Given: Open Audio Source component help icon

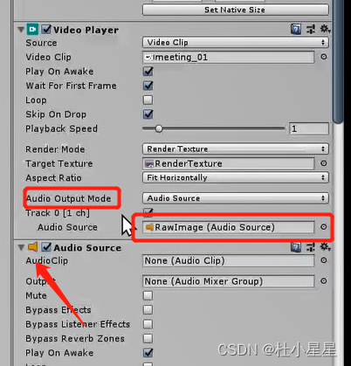Looking at the screenshot, I should point(296,247).
